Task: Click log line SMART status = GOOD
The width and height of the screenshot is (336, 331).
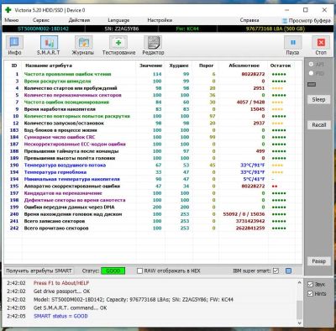Action: 60,316
